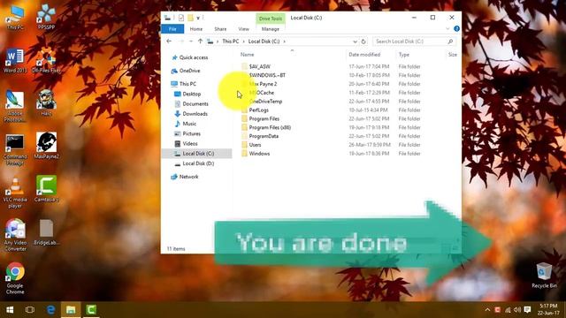Screen dimensions: 566x318
Task: Select This PC in the navigation pane
Action: 187,84
